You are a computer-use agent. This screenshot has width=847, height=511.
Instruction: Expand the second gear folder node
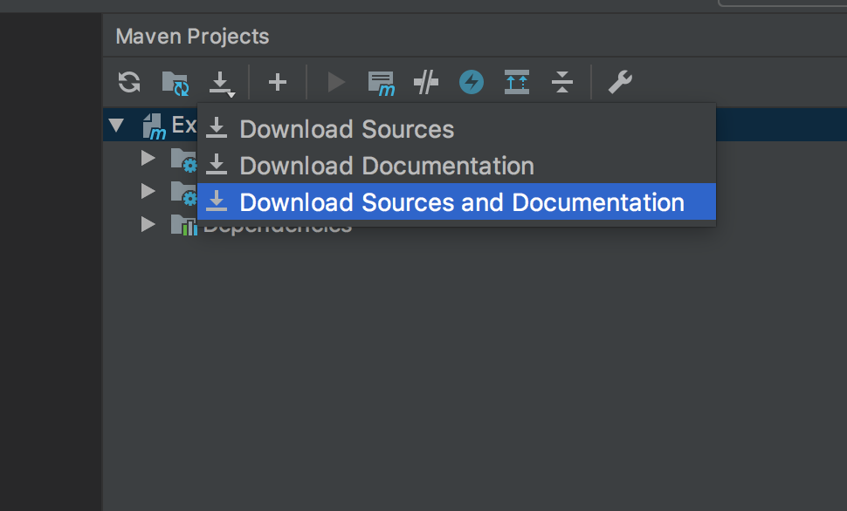pyautogui.click(x=148, y=191)
